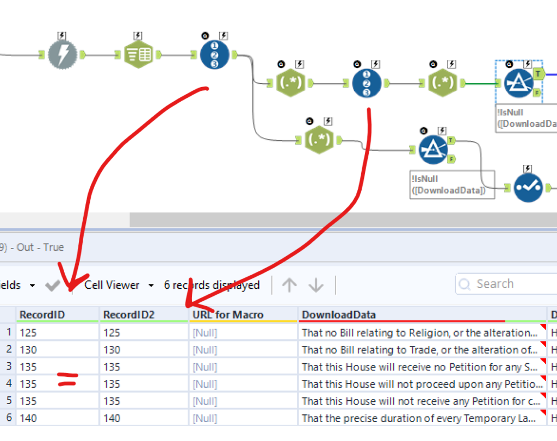The width and height of the screenshot is (557, 441).
Task: Click the move up arrow in results toolbar
Action: tap(289, 285)
